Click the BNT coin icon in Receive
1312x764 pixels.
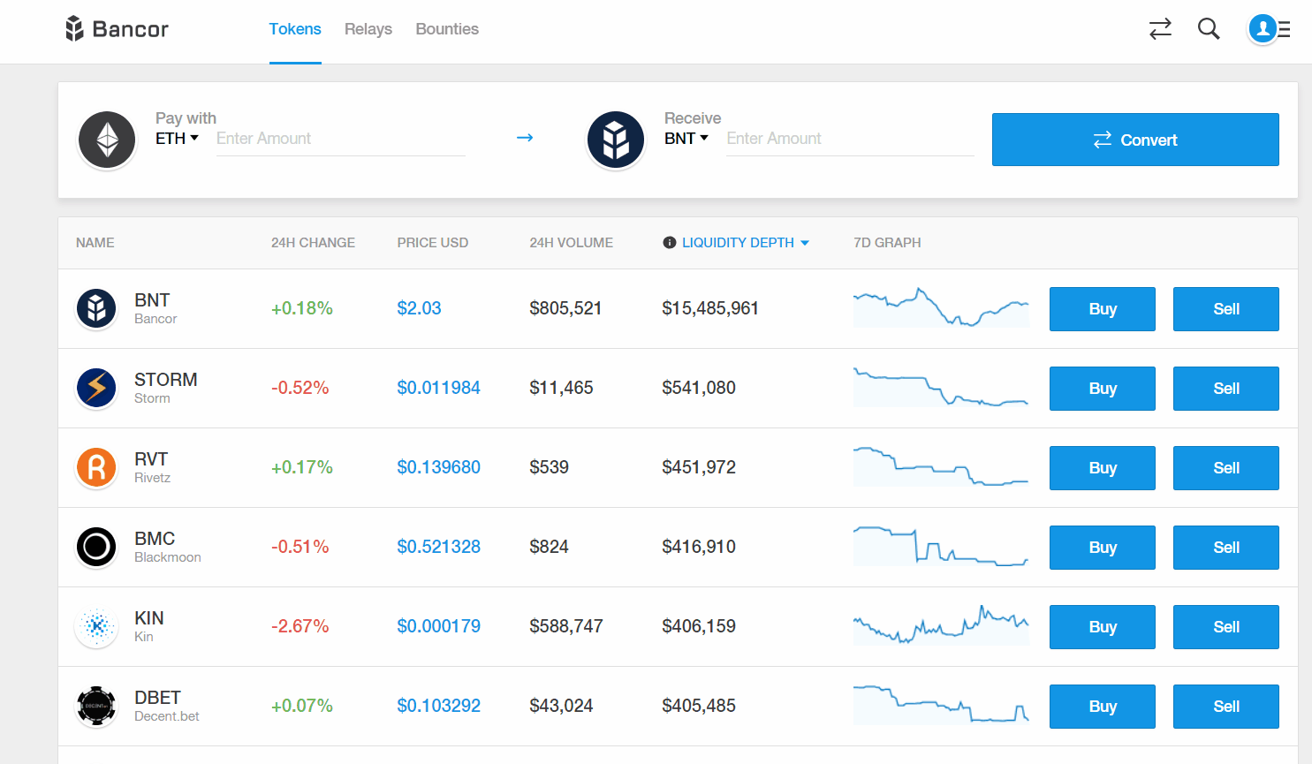pyautogui.click(x=616, y=140)
